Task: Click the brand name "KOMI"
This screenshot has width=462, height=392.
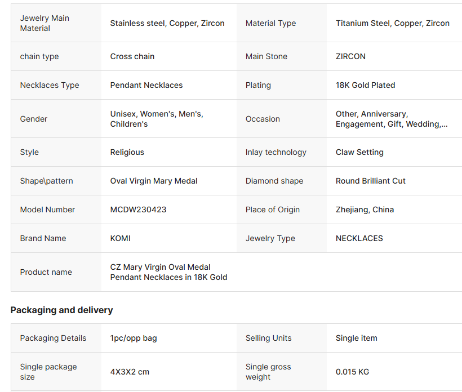Action: pyautogui.click(x=120, y=238)
